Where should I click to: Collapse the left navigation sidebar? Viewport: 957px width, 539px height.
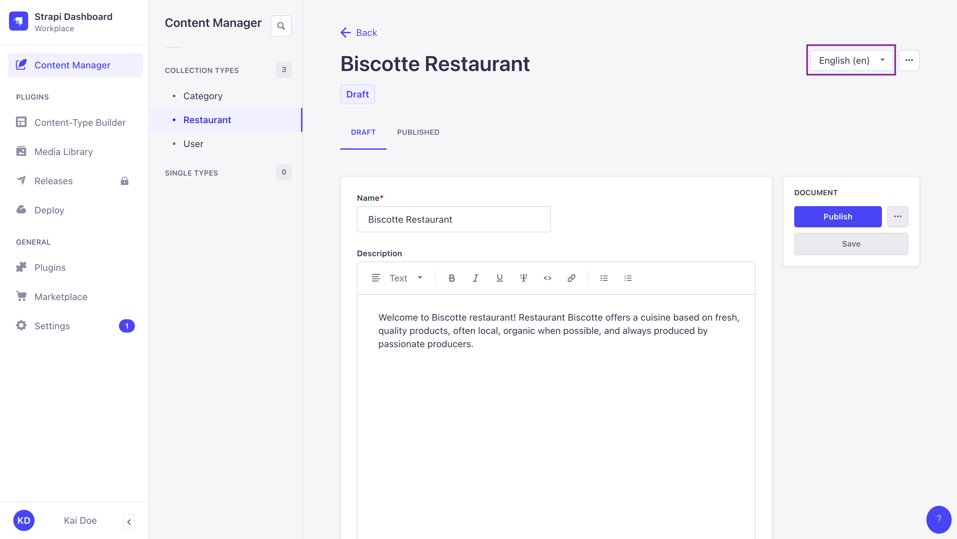coord(129,521)
